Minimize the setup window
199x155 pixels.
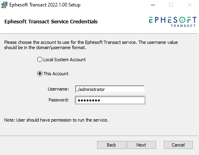pos(153,5)
